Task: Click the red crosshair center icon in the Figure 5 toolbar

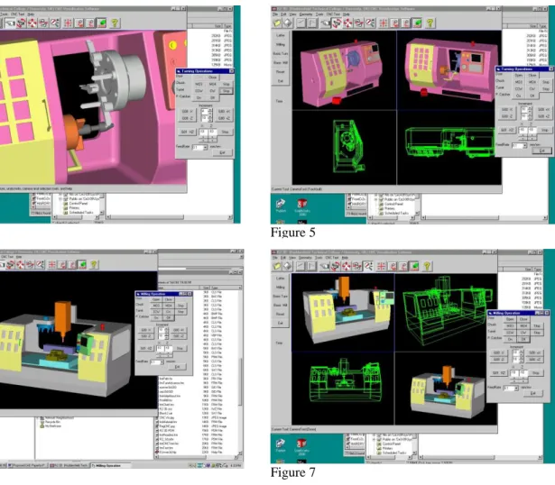Action: pos(384,23)
